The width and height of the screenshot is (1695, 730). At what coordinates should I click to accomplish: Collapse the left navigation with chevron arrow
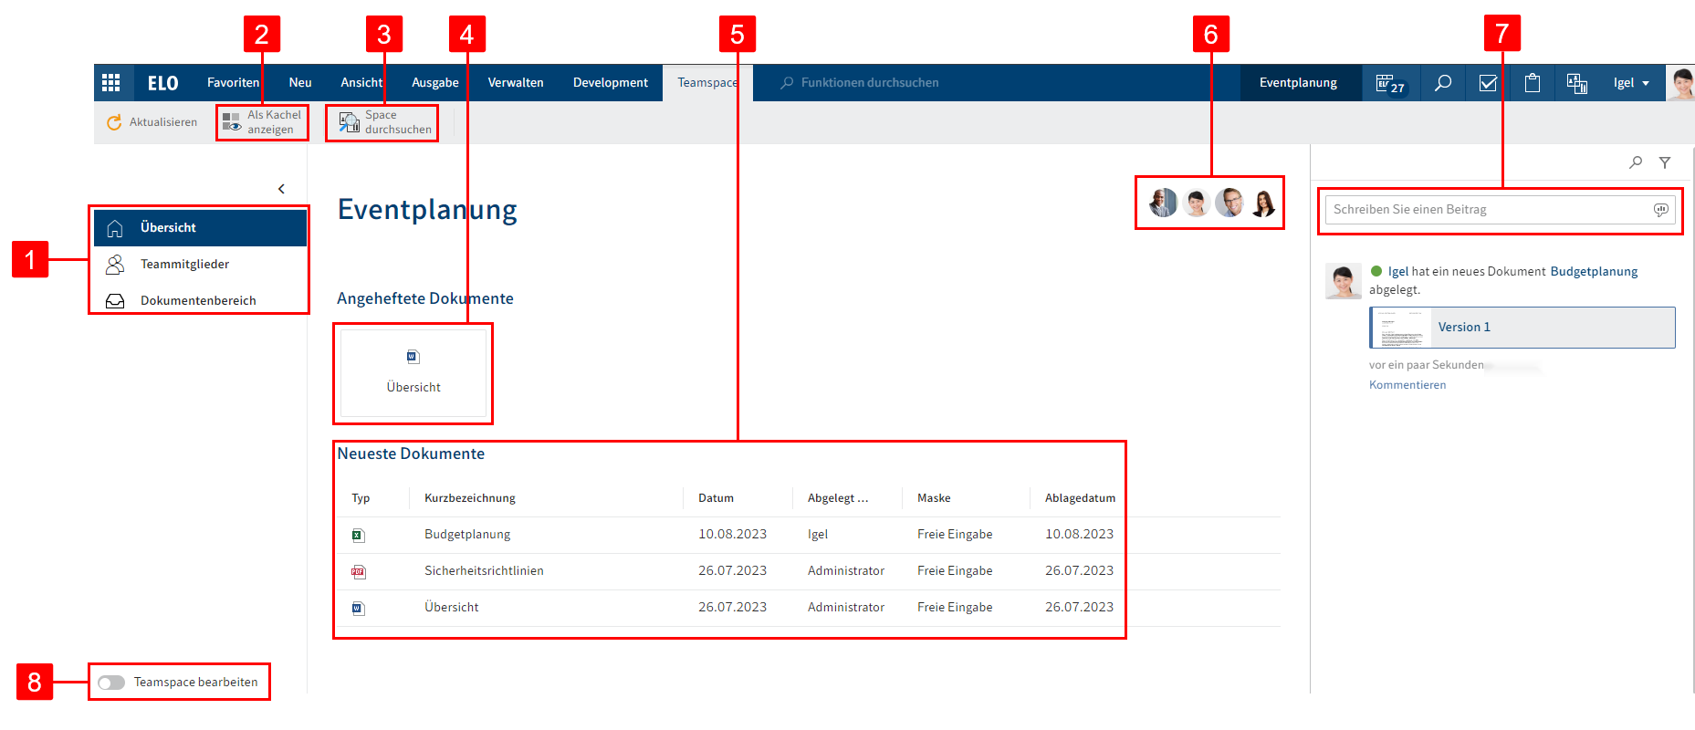281,189
